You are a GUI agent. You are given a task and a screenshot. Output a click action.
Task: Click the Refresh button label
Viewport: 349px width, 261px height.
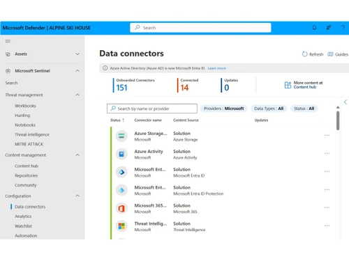tap(316, 54)
